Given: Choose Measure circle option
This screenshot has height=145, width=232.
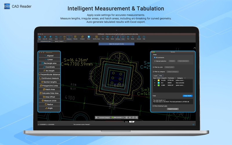Looking at the screenshot, I should coord(49,101).
